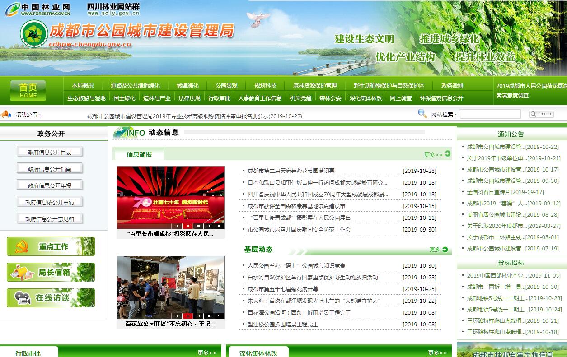Select slide 5 on the red exhibition slideshow
This screenshot has width=567, height=357.
(x=219, y=226)
